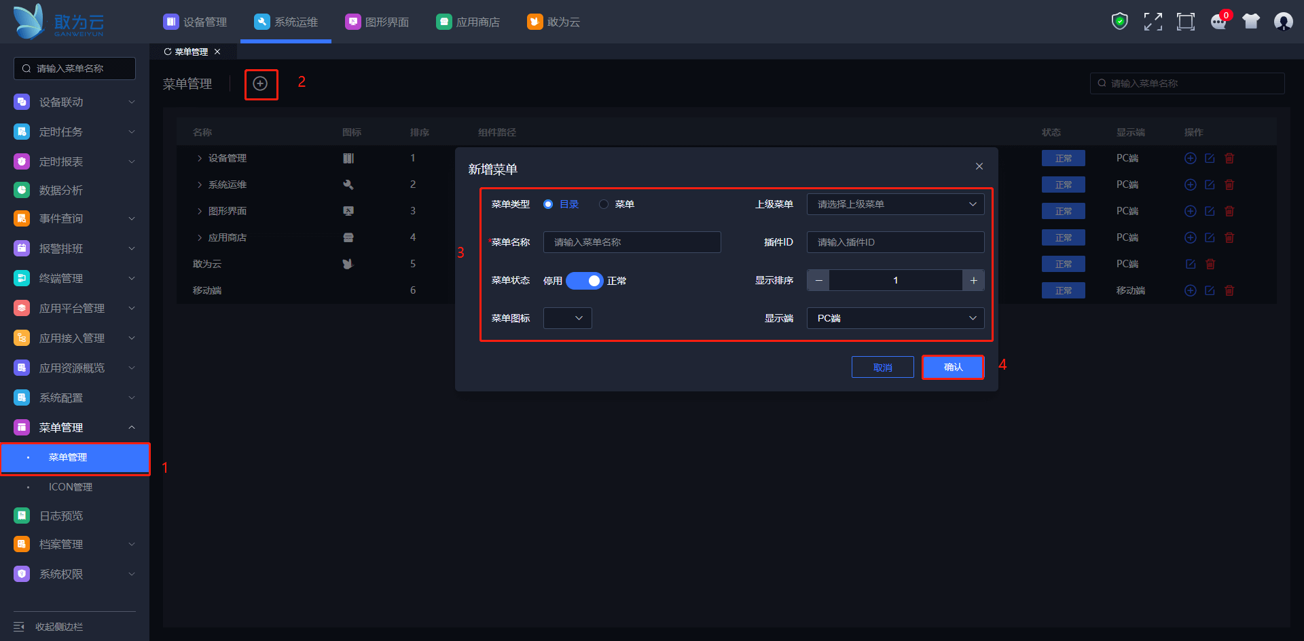Click the 菜单名称 input field

[x=632, y=242]
